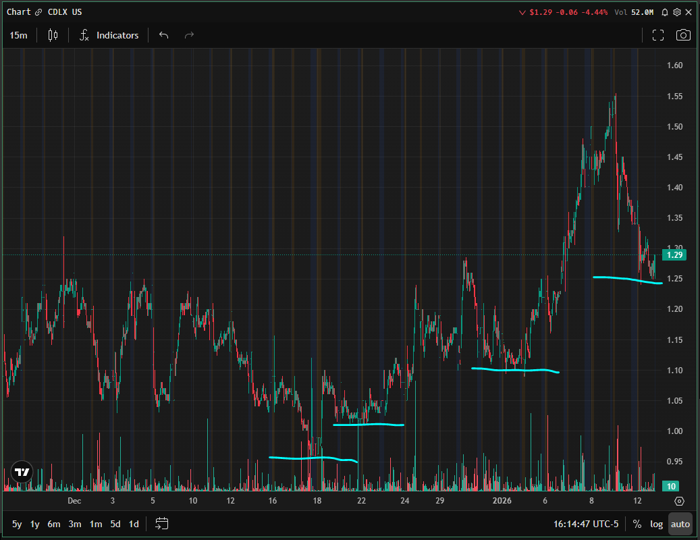Select the 5d time range
Image resolution: width=700 pixels, height=540 pixels.
tap(115, 524)
